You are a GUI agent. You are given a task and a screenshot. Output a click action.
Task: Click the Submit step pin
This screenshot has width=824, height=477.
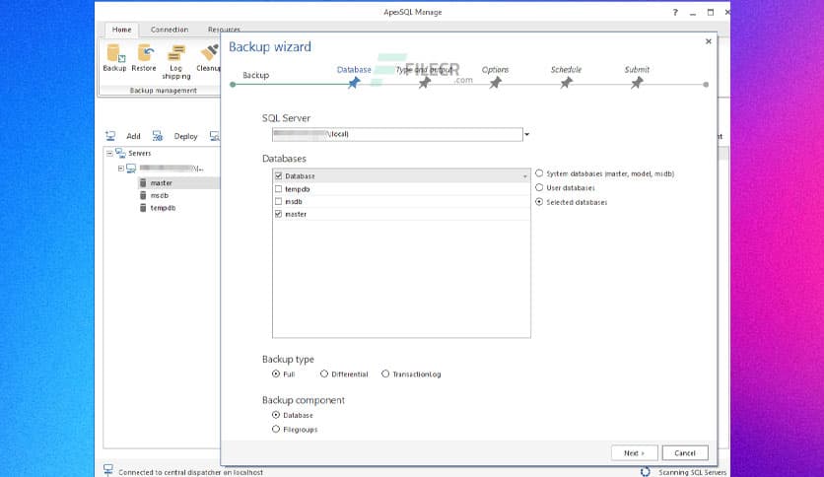(637, 83)
